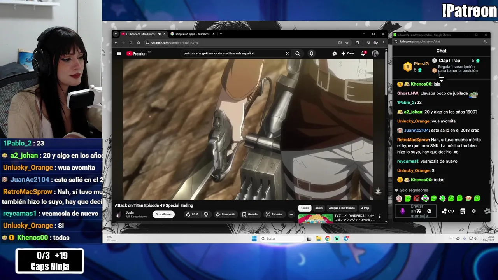Reload the YouTube page

[x=131, y=43]
